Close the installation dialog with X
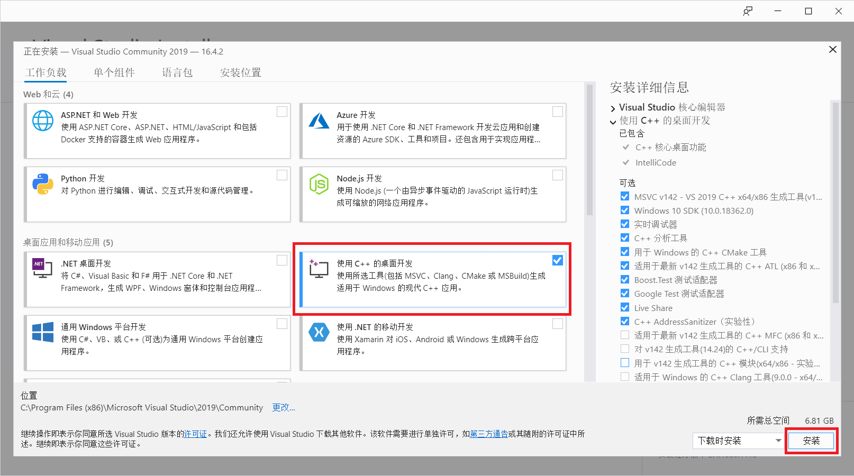 click(832, 49)
